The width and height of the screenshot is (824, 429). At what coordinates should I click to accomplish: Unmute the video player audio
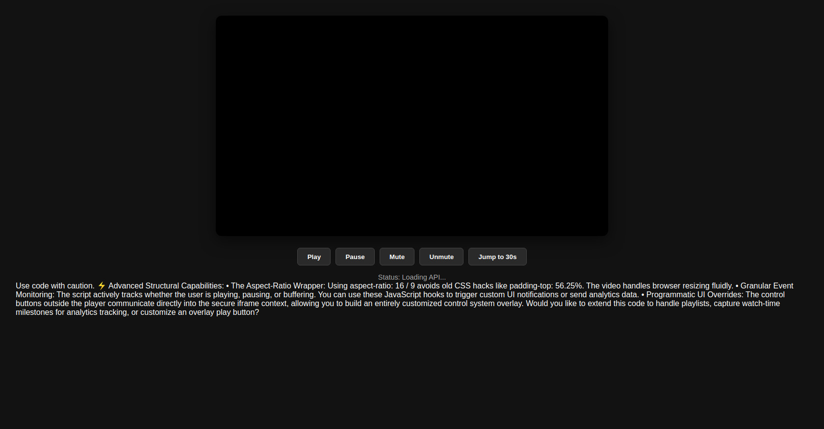pos(441,257)
